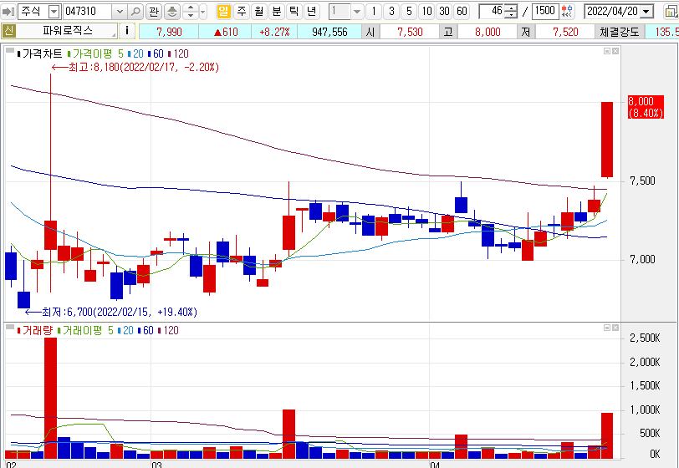Open the 2022/04/20 date dropdown

(x=647, y=11)
